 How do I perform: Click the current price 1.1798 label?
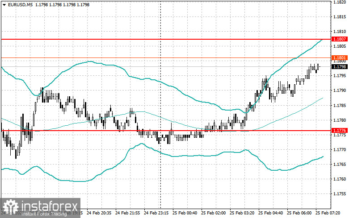tap(340, 66)
